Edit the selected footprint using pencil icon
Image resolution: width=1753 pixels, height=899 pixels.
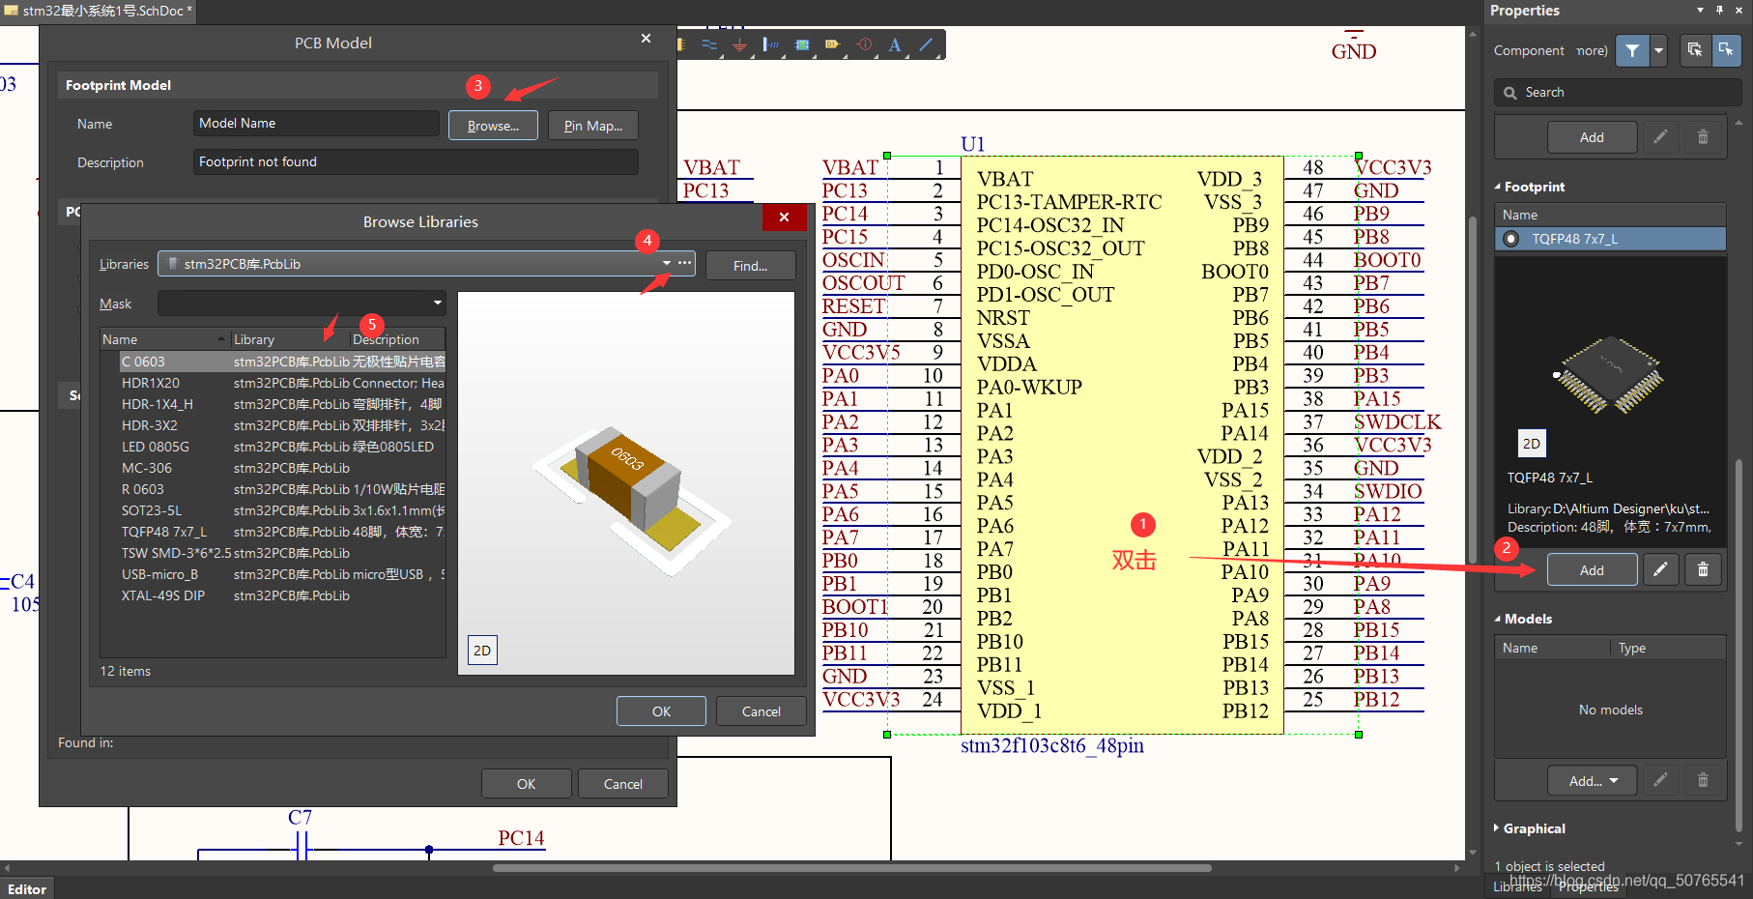pyautogui.click(x=1660, y=569)
